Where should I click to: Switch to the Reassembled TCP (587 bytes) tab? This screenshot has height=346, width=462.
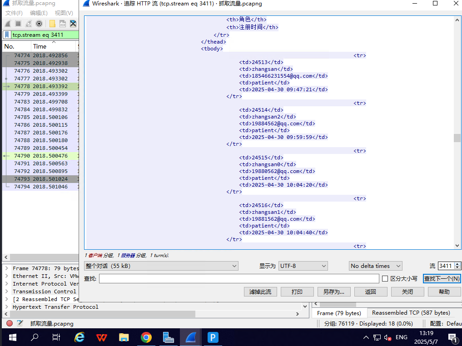point(411,313)
